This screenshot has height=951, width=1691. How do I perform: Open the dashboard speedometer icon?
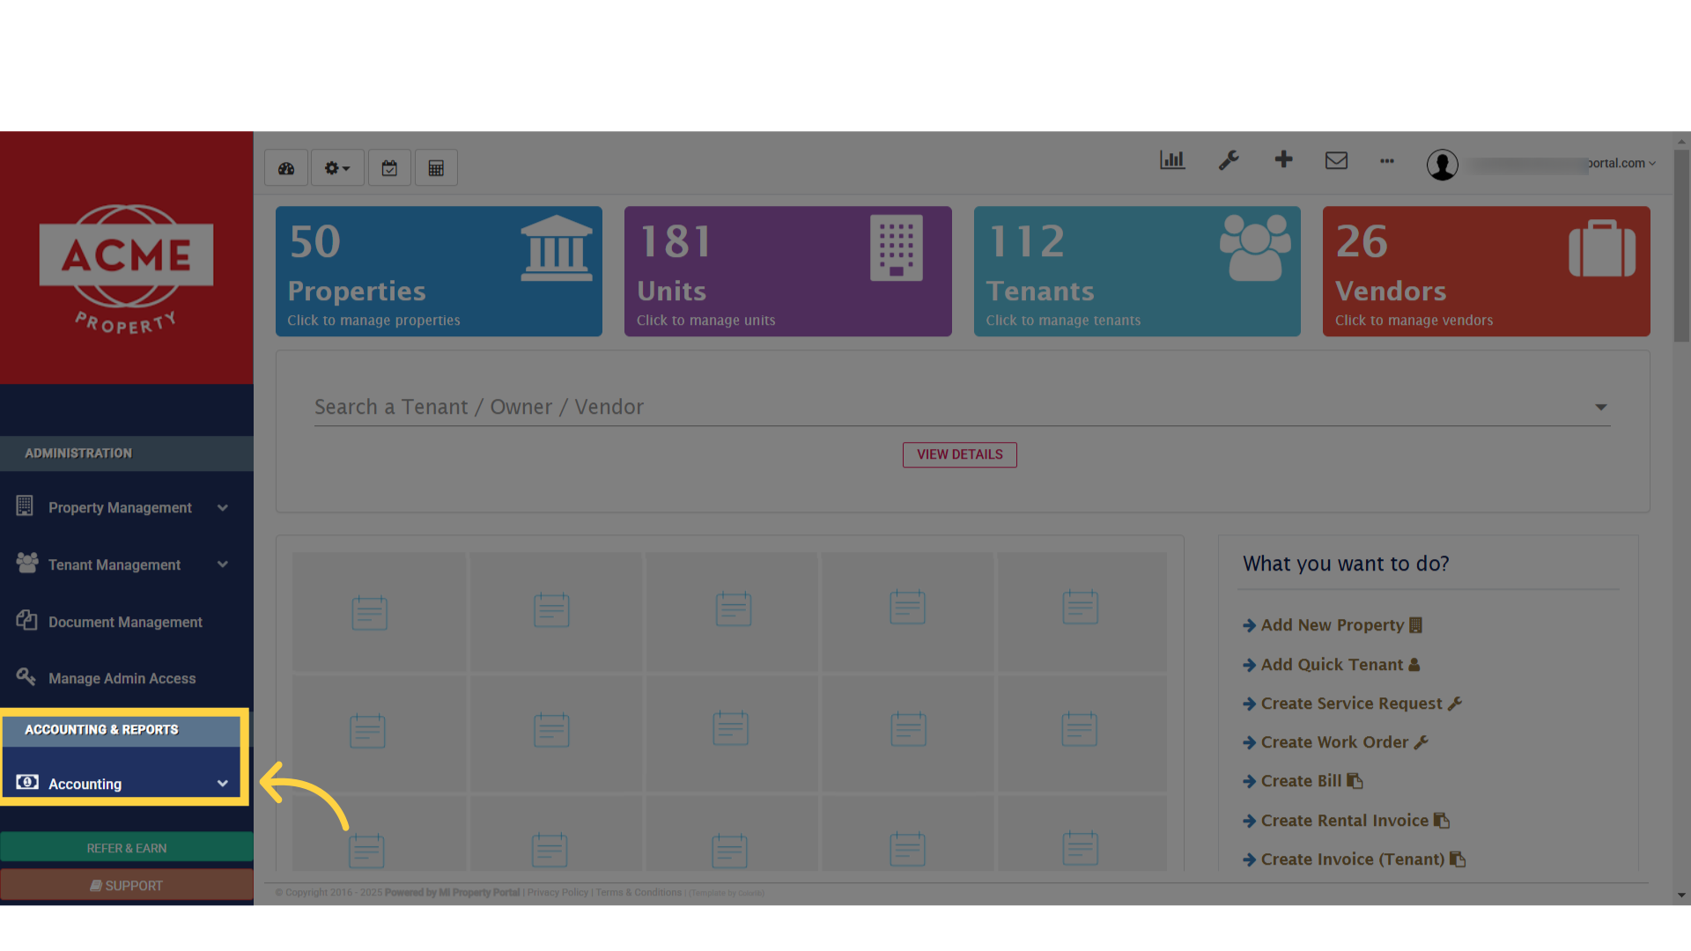click(x=286, y=168)
